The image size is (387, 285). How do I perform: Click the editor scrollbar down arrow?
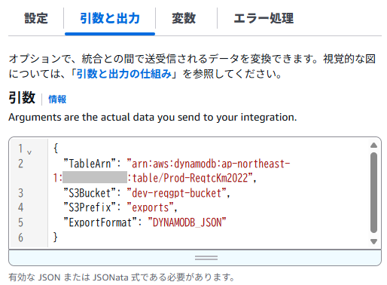click(x=373, y=241)
